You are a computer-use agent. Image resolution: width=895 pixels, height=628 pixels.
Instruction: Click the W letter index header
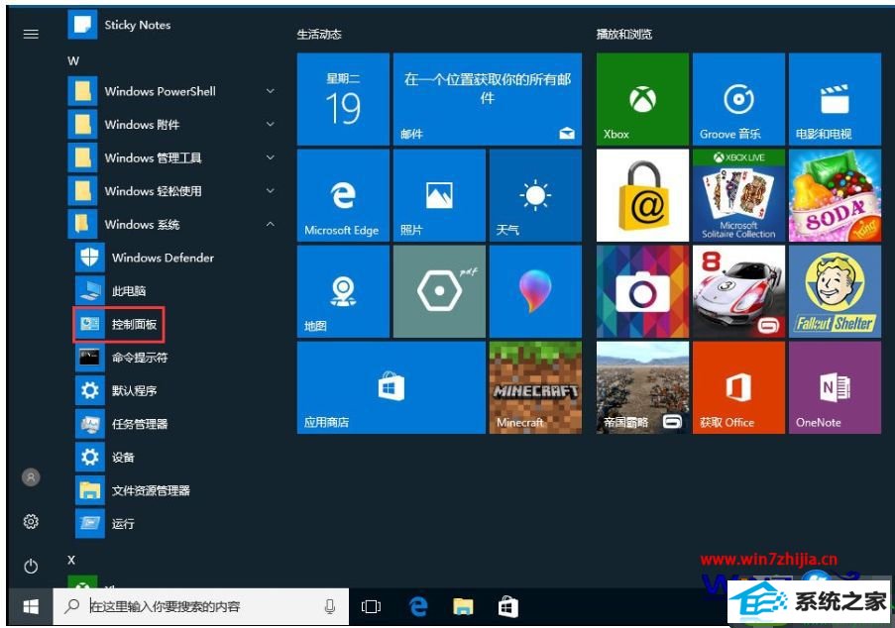73,61
